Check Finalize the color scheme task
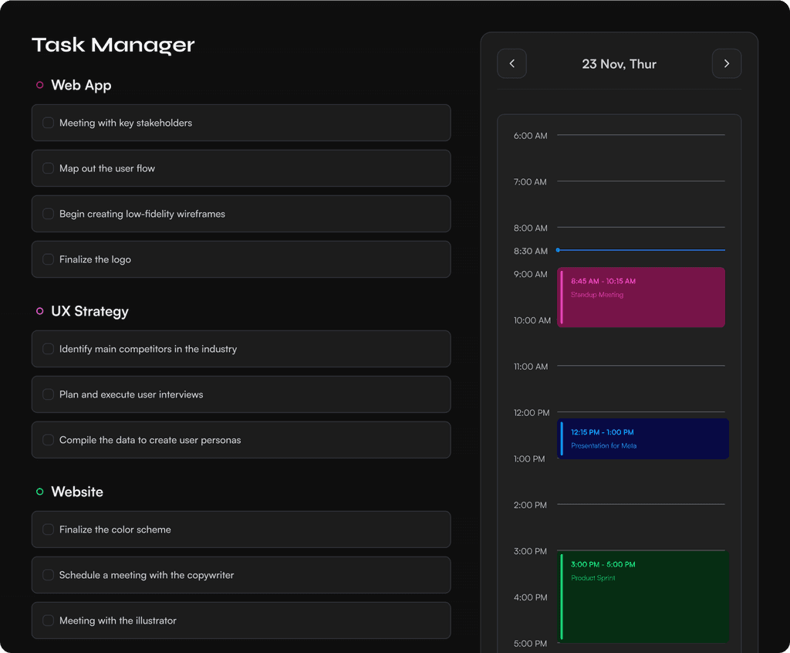Image resolution: width=790 pixels, height=653 pixels. (48, 530)
